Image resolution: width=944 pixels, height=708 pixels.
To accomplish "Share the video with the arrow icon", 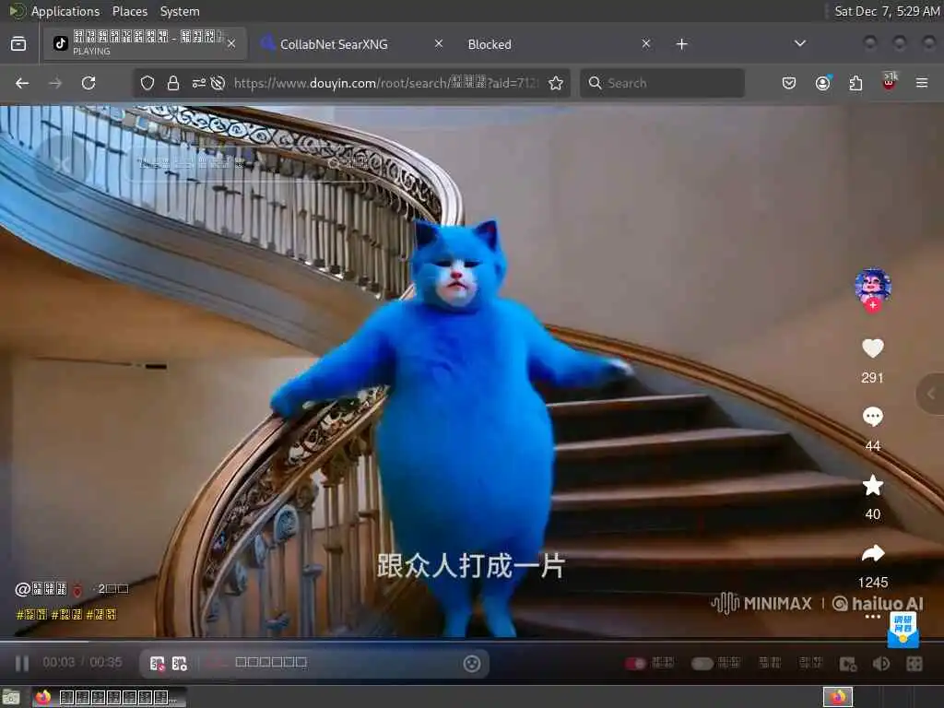I will pos(872,553).
